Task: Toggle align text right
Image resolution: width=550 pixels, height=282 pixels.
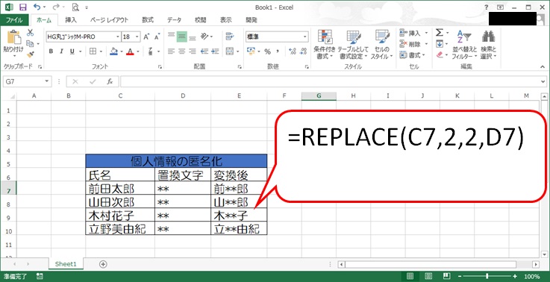Action: 192,51
